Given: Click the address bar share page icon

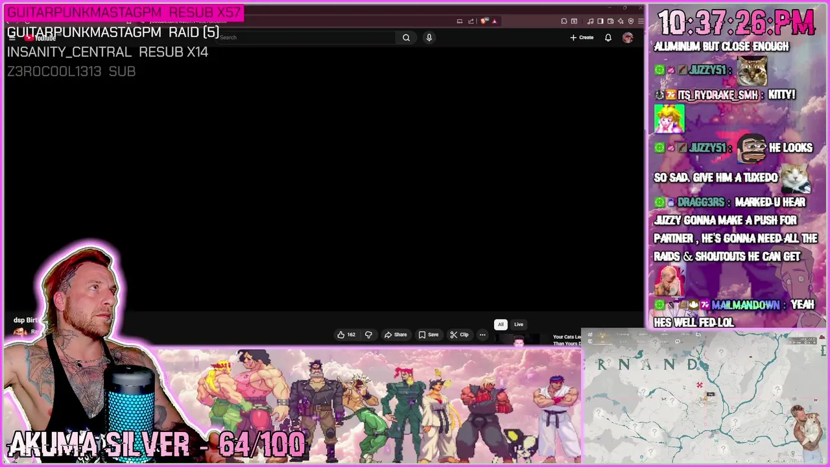Looking at the screenshot, I should click(x=471, y=21).
